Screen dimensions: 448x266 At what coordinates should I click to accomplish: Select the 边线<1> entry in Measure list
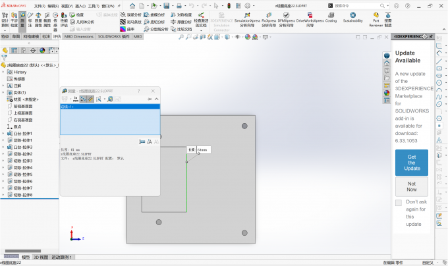(110, 107)
